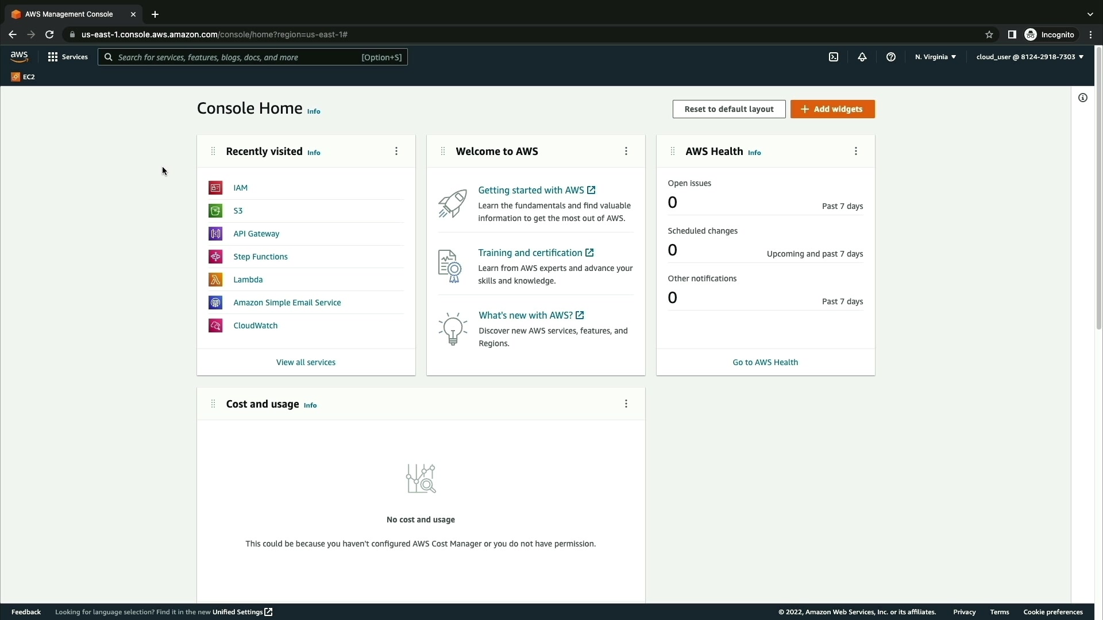Viewport: 1103px width, 620px height.
Task: Click the help question mark icon
Action: [891, 57]
